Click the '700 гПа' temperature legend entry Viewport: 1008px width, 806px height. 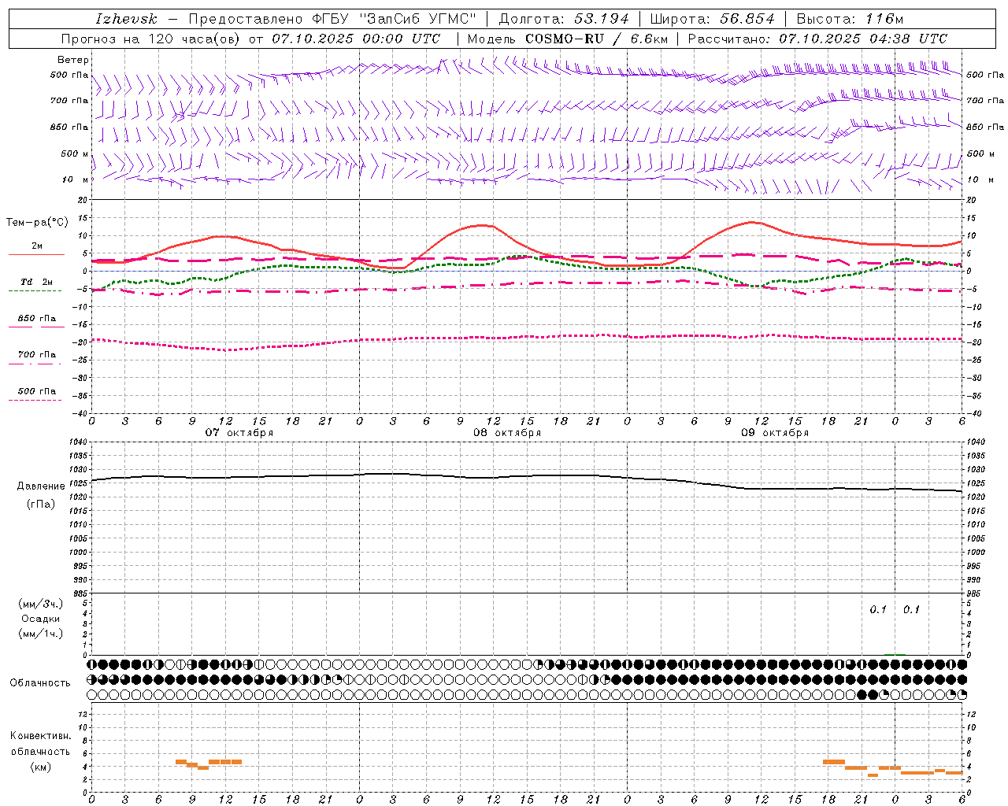pyautogui.click(x=36, y=355)
